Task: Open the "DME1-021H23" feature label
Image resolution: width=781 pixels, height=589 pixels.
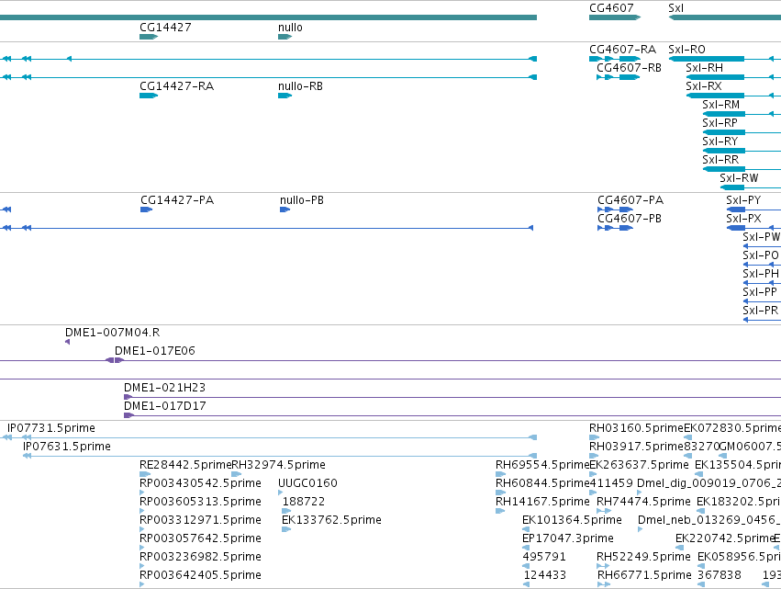Action: click(165, 388)
